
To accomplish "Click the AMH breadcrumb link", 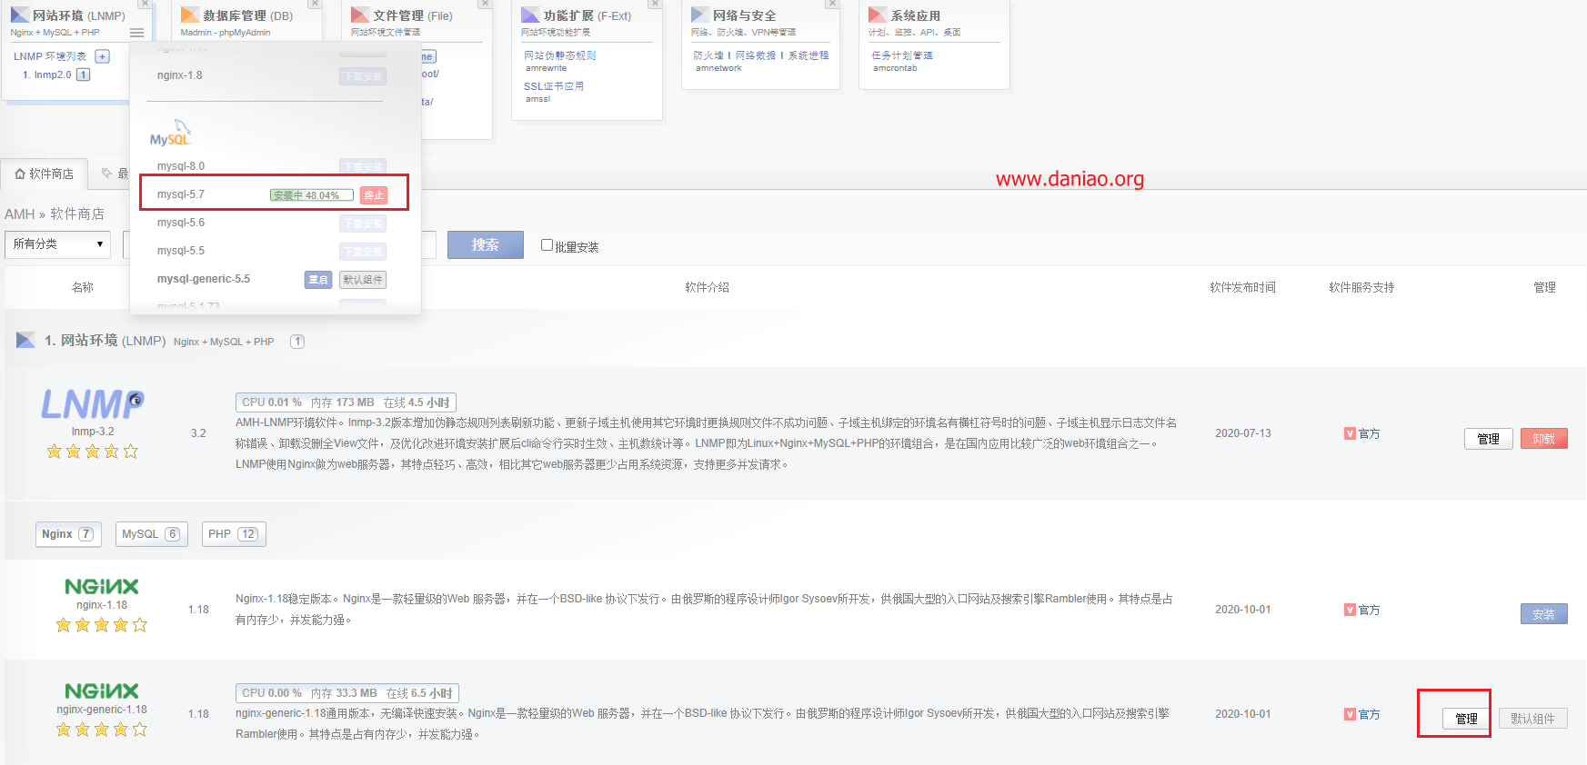I will coord(19,214).
